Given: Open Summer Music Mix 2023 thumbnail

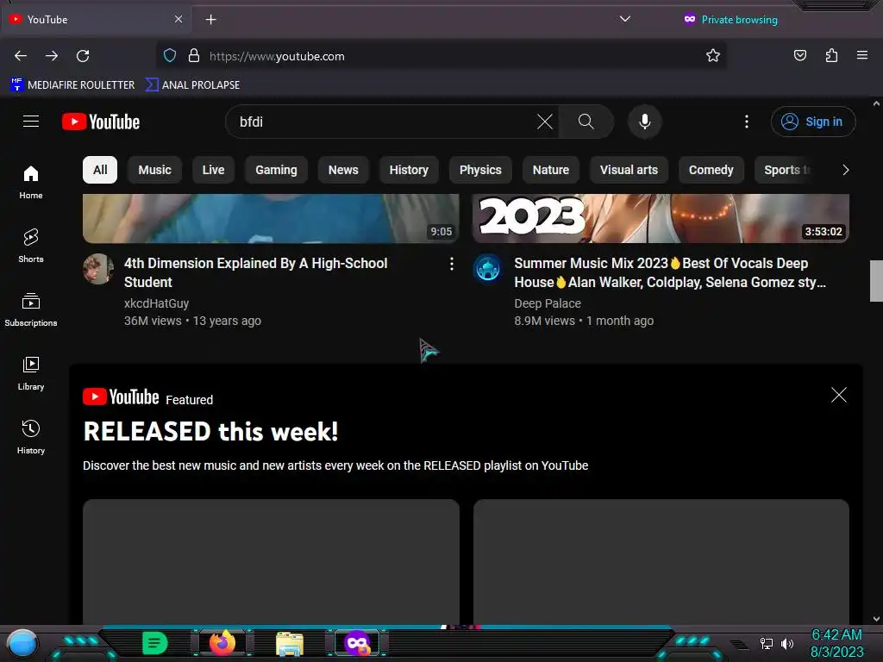Looking at the screenshot, I should tap(661, 218).
